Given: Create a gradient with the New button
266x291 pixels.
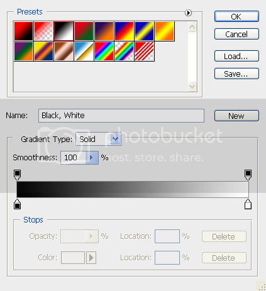Looking at the screenshot, I should (x=236, y=116).
